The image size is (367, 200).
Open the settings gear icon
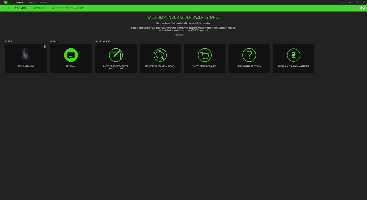(x=343, y=2)
